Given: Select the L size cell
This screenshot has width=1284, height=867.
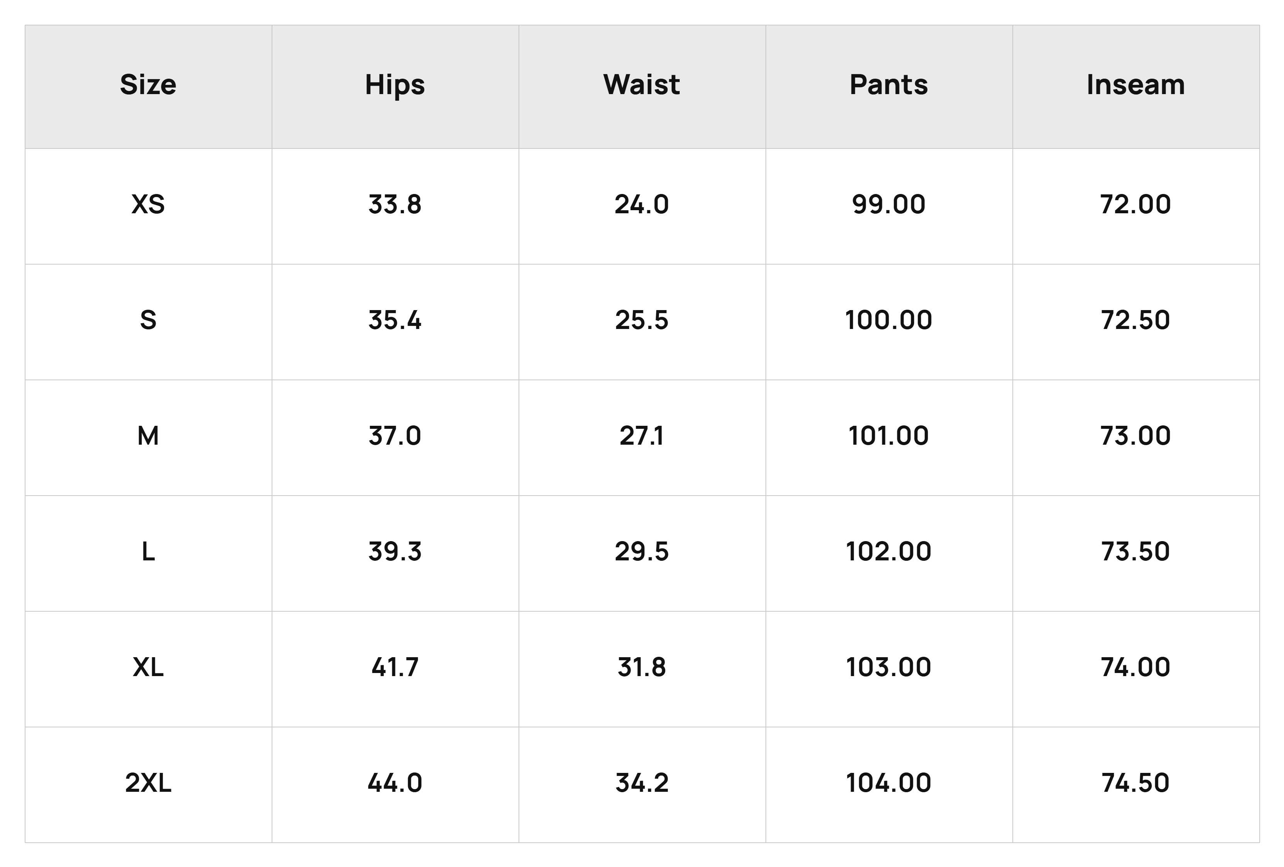Looking at the screenshot, I should point(148,552).
